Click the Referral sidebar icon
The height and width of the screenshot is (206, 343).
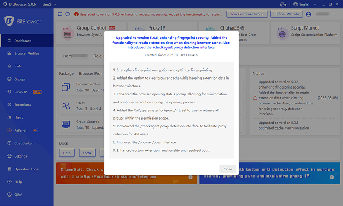click(9, 130)
